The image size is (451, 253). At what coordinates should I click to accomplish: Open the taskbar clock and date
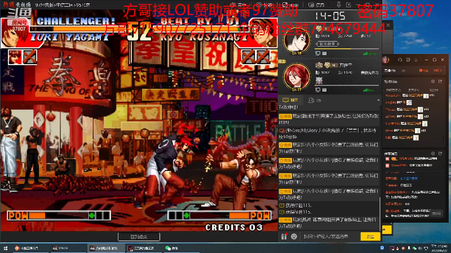(x=440, y=249)
